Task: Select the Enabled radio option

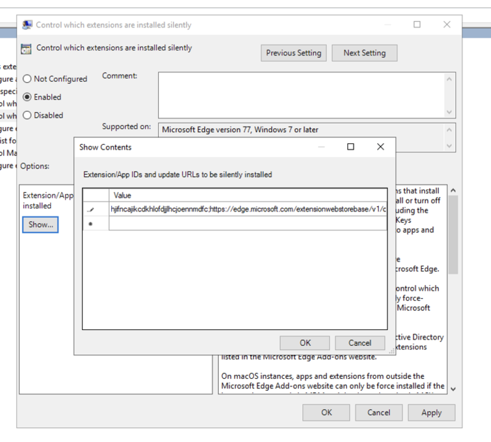Action: (27, 97)
